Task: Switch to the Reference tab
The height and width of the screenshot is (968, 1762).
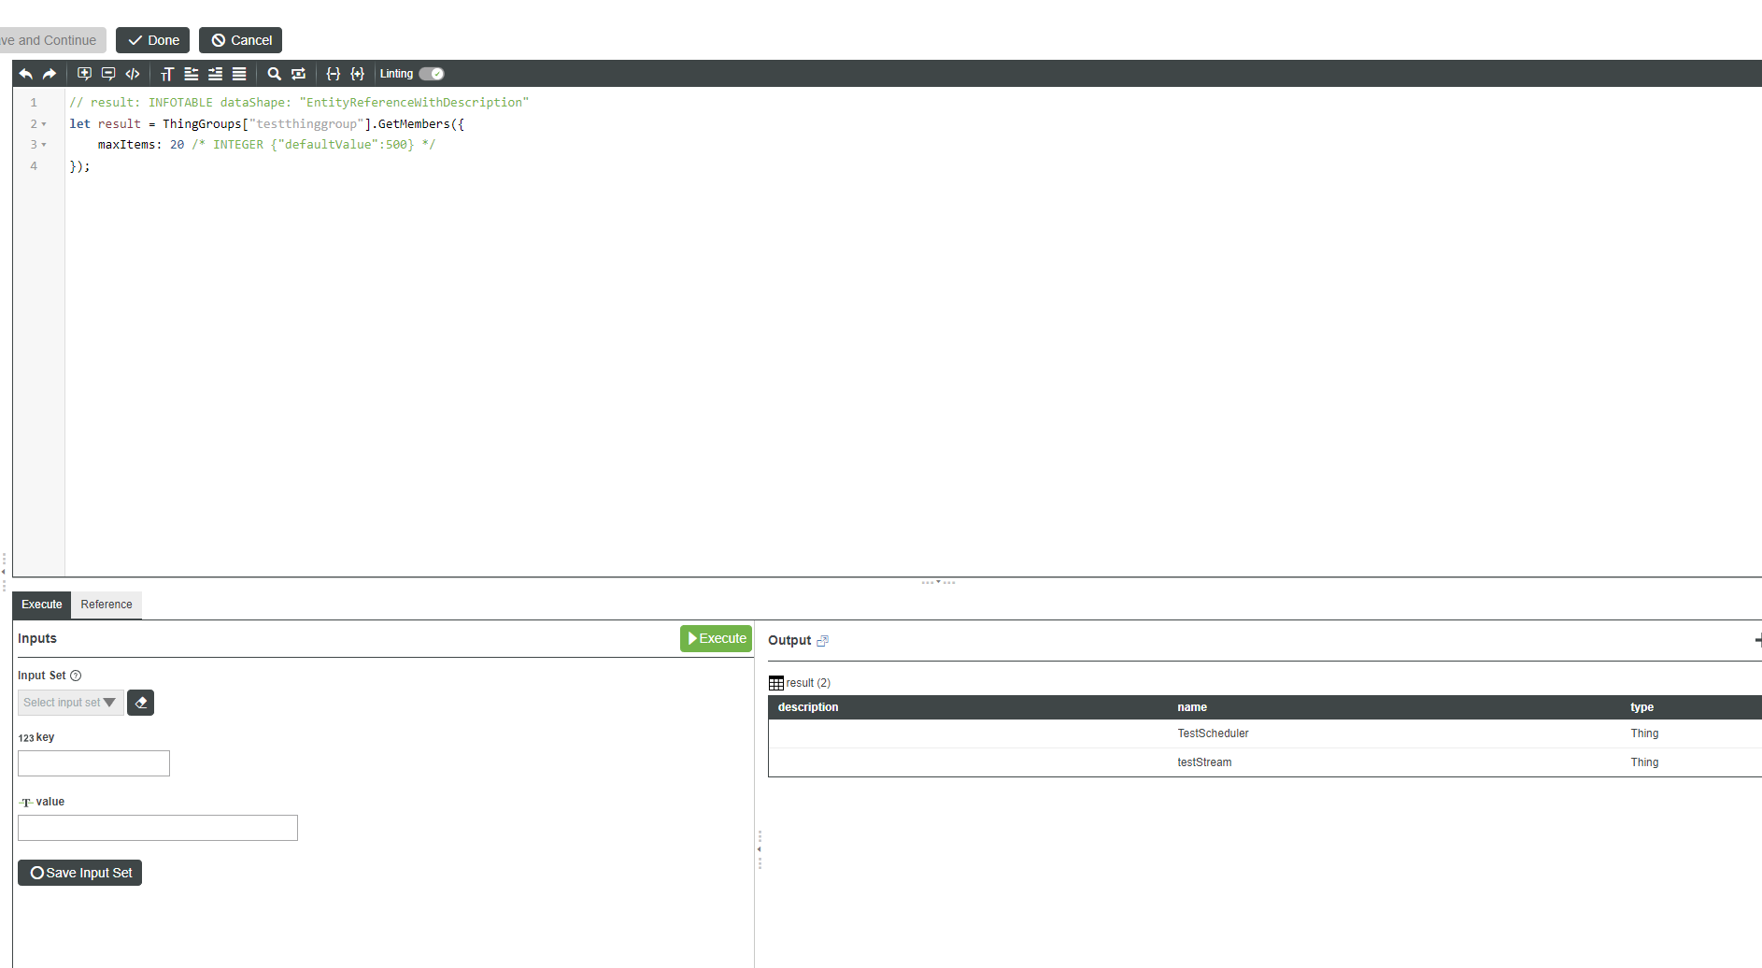Action: 106,605
